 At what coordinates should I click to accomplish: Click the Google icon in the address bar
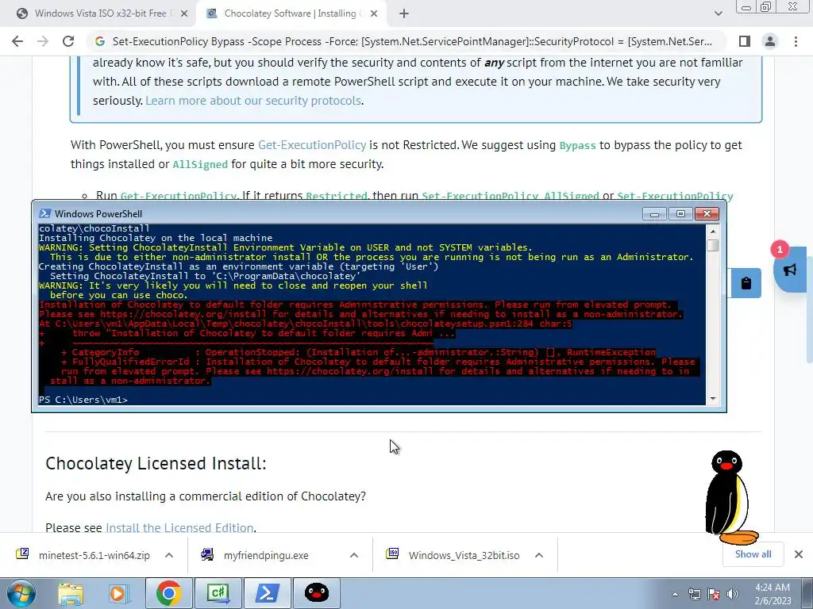point(100,41)
